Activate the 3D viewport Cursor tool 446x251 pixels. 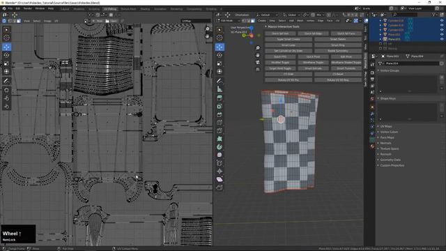tap(220, 38)
